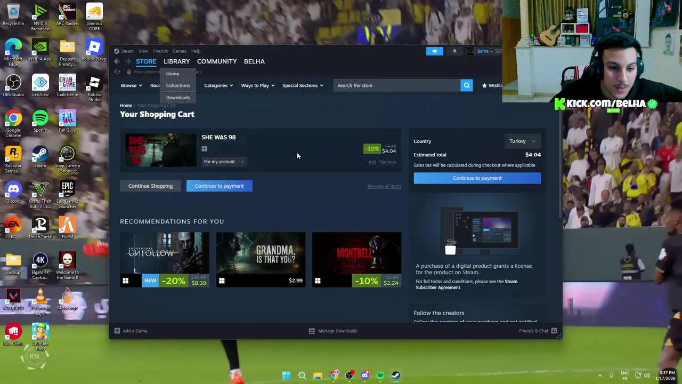Click the Steam forward navigation arrow
The height and width of the screenshot is (384, 682).
128,61
